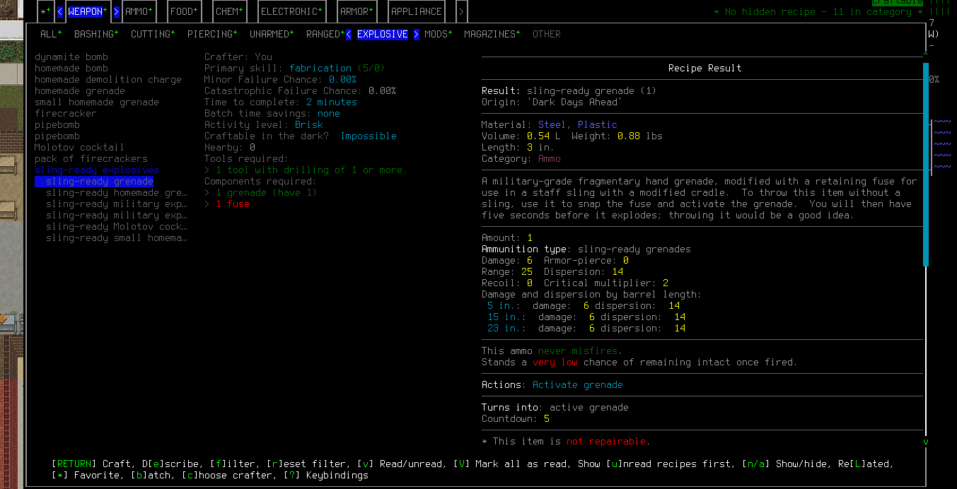Select the UNARMED subcategory
957x489 pixels.
272,34
